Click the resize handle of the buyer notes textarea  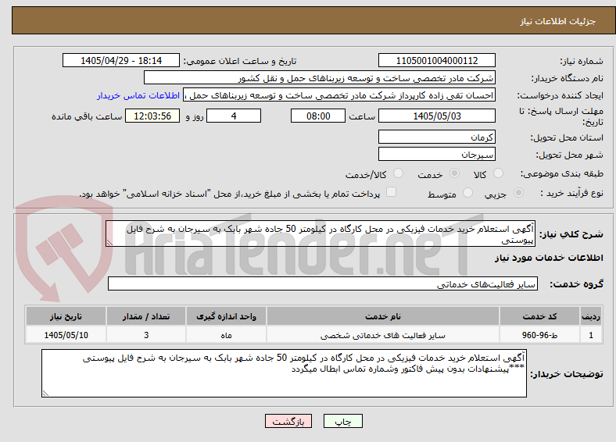(45, 394)
